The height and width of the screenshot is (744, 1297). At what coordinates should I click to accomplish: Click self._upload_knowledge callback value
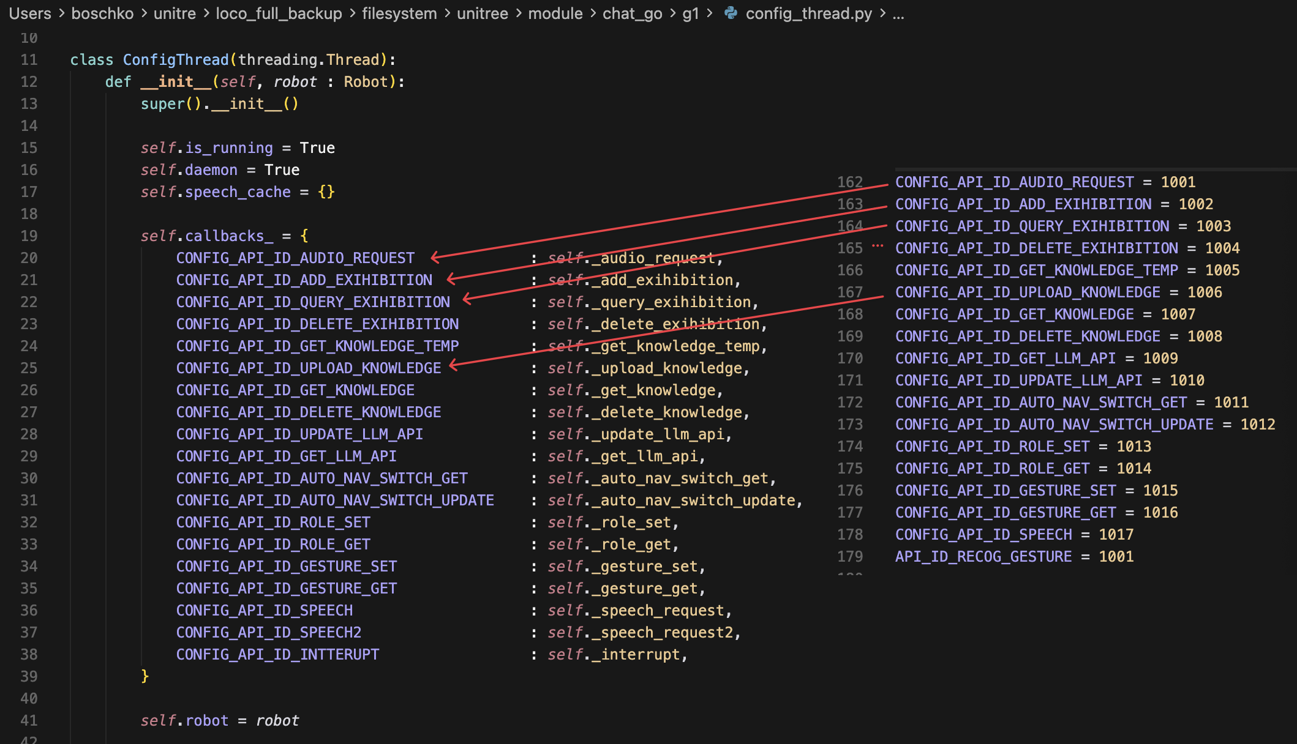645,368
